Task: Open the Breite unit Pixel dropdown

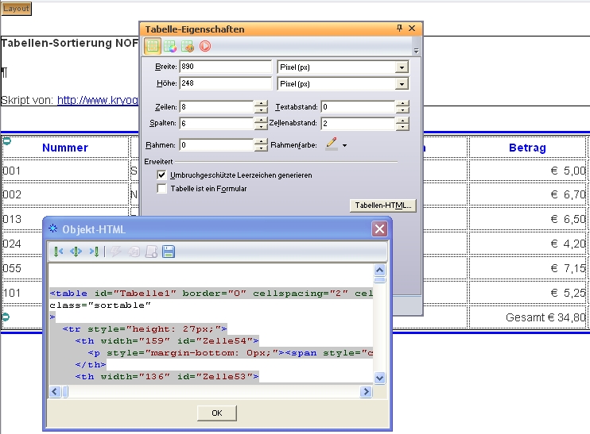Action: [x=402, y=67]
